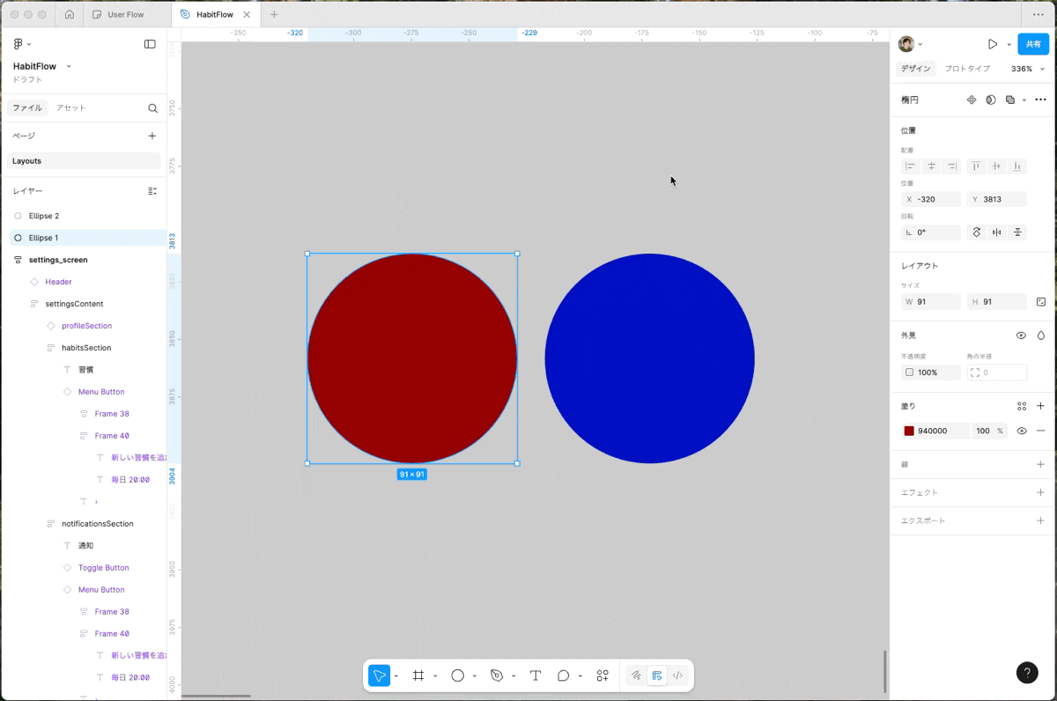Image resolution: width=1057 pixels, height=701 pixels.
Task: Select the Text tool in bottom toolbar
Action: coord(536,675)
